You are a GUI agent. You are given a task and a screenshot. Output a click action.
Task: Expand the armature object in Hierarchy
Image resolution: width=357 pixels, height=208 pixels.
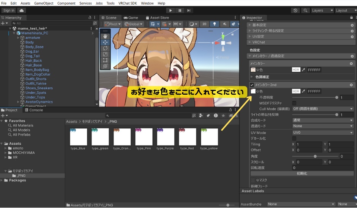tap(18, 38)
